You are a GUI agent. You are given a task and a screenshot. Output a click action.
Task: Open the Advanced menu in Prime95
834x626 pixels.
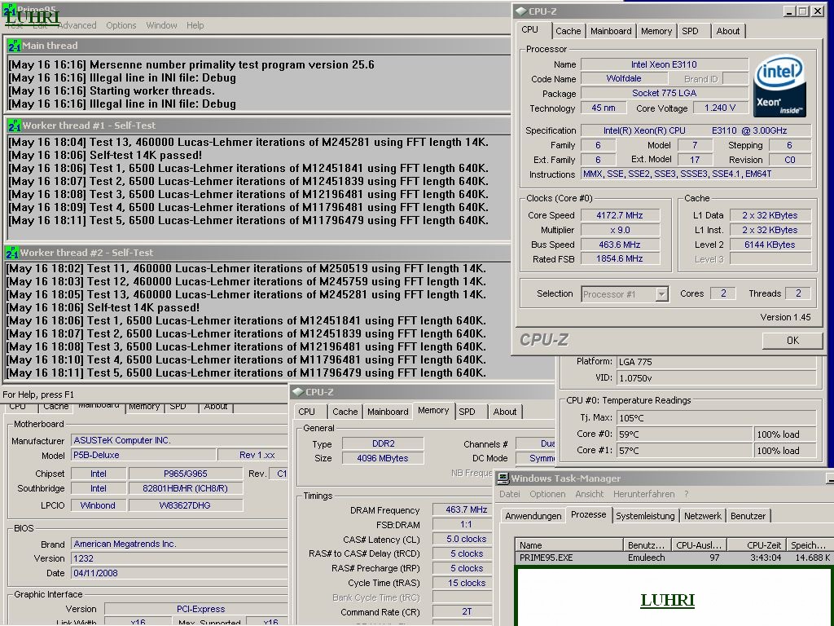click(77, 25)
